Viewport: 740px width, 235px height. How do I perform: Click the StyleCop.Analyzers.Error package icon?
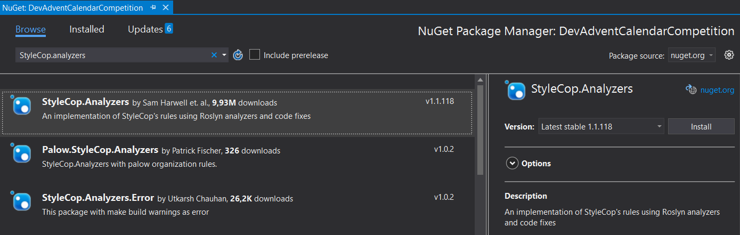(x=22, y=202)
